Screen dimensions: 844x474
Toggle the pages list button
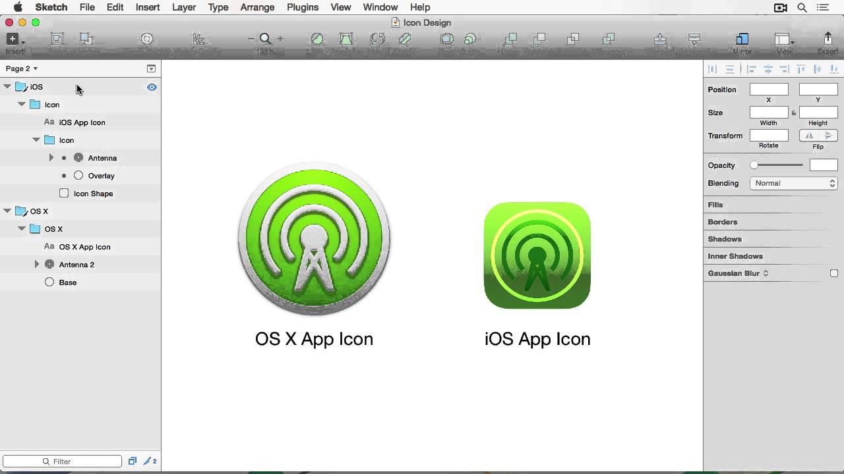click(151, 68)
